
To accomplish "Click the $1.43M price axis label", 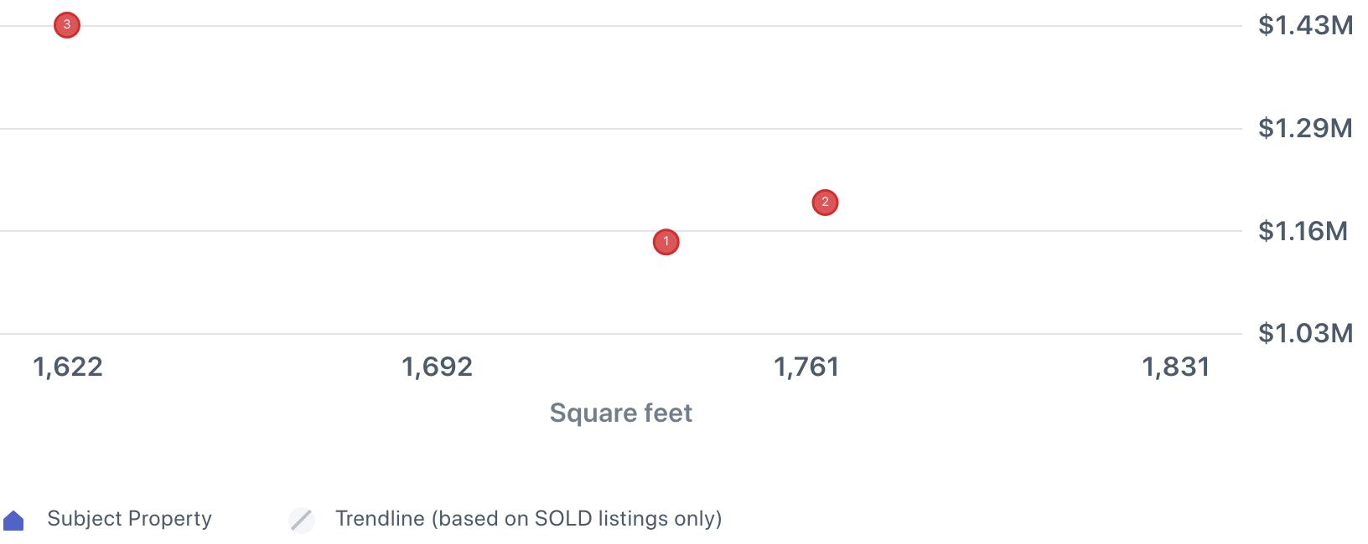I will 1305,26.
